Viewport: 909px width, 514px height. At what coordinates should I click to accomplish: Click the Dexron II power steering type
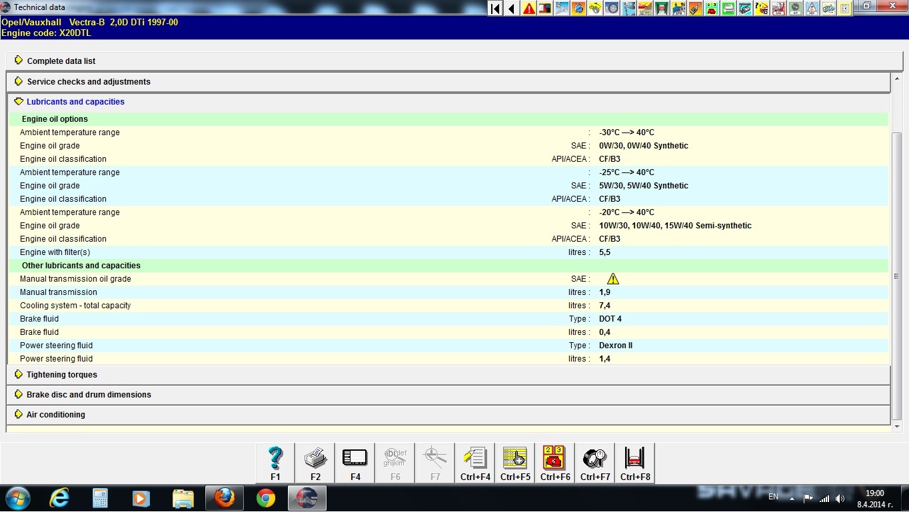pyautogui.click(x=616, y=346)
